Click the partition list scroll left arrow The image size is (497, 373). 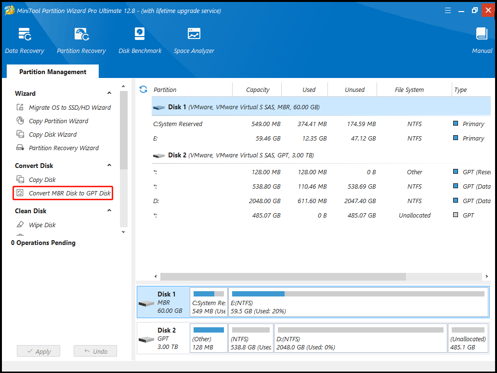point(155,276)
